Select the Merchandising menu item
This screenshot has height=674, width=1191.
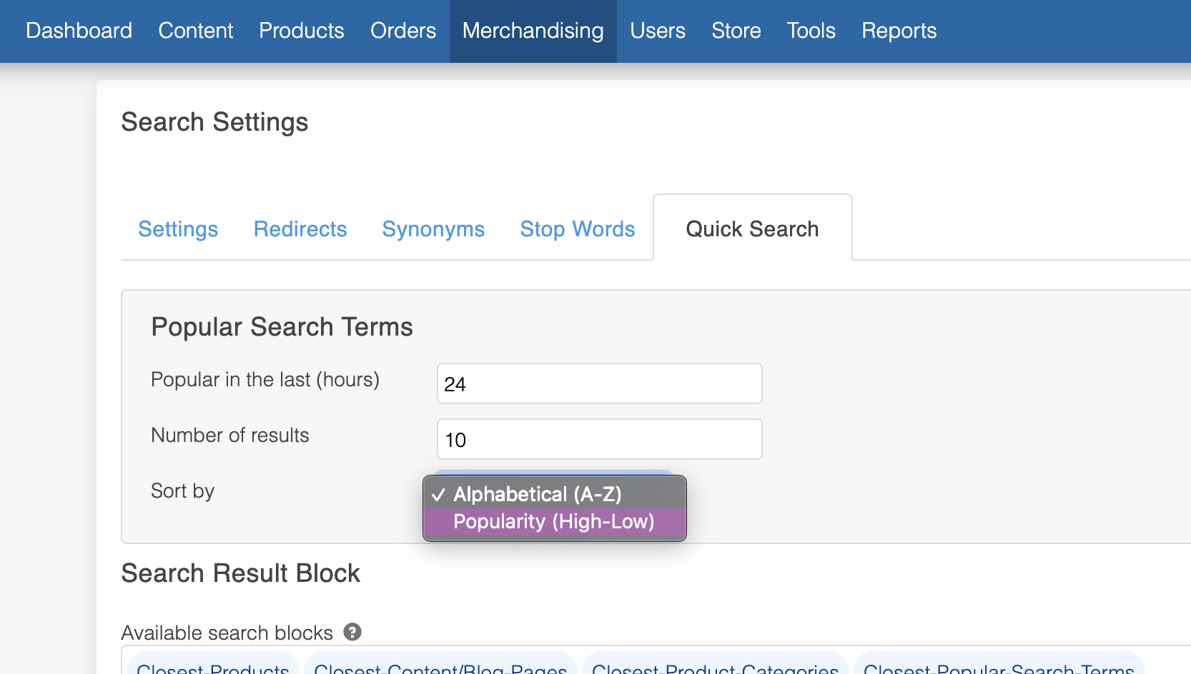point(533,31)
